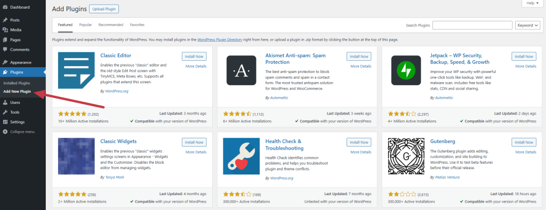546x210 pixels.
Task: Click the Collapse menu arrow icon
Action: pyautogui.click(x=5, y=132)
